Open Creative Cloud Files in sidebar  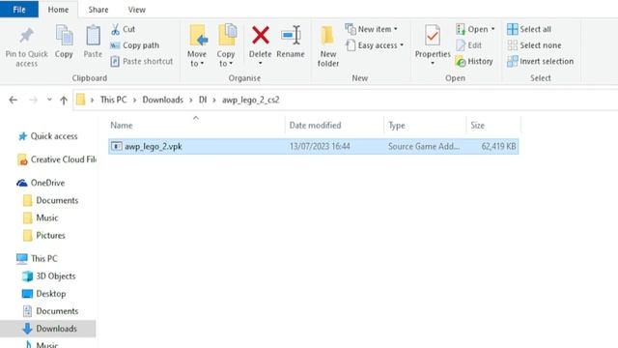click(x=57, y=159)
